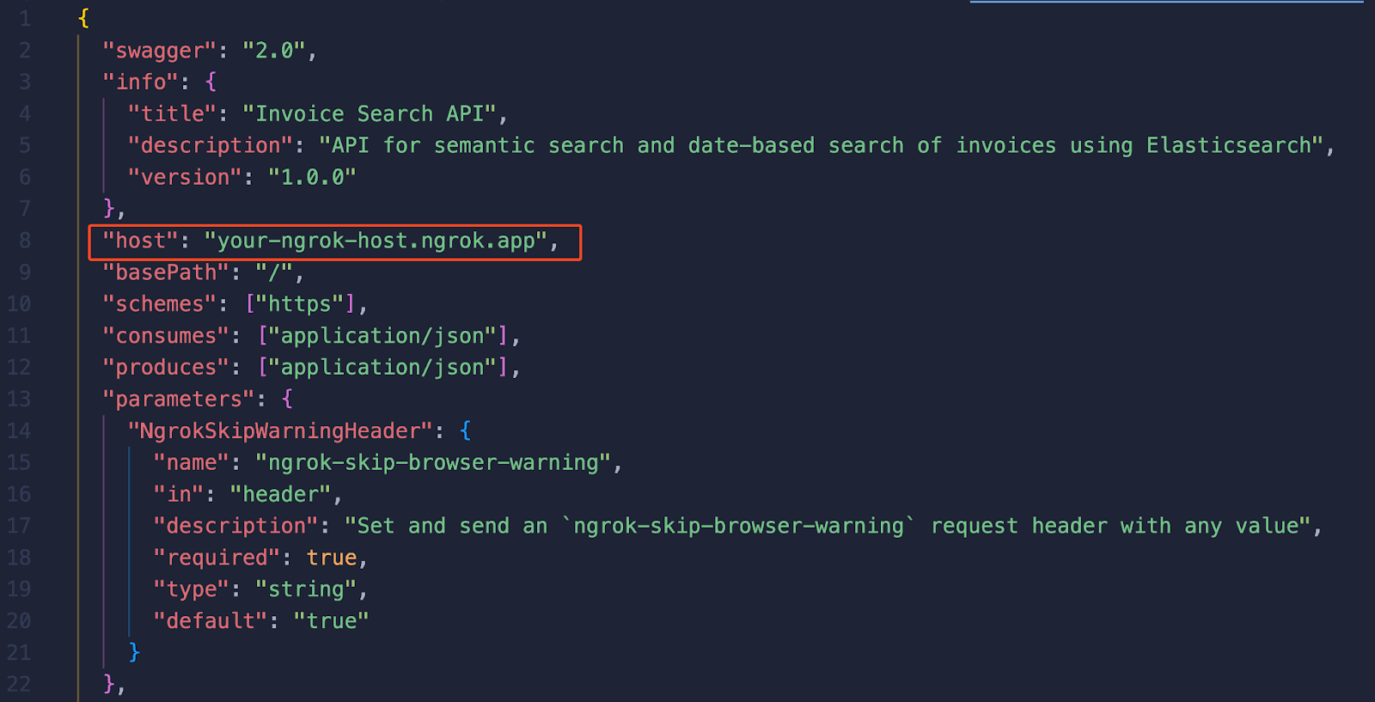Image resolution: width=1375 pixels, height=702 pixels.
Task: Click the opening brace after "info"
Action: click(x=211, y=82)
